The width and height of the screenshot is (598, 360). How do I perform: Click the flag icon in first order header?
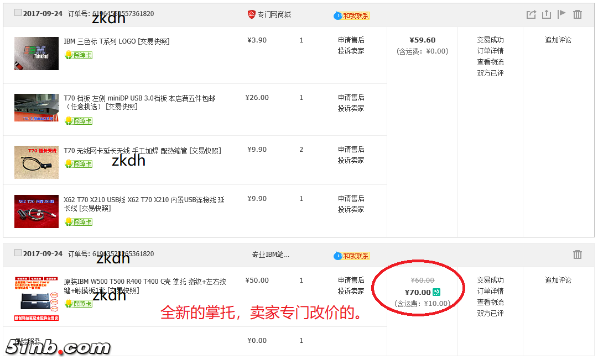[561, 14]
